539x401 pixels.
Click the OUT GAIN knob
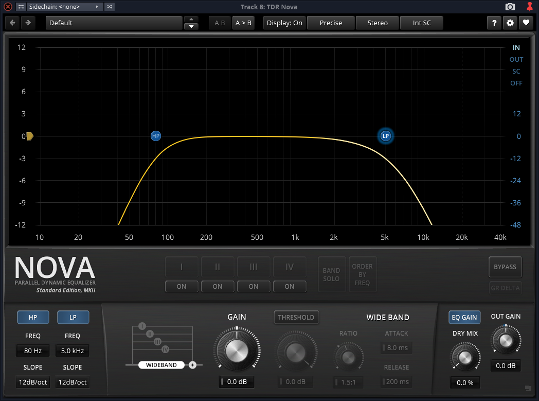point(506,340)
